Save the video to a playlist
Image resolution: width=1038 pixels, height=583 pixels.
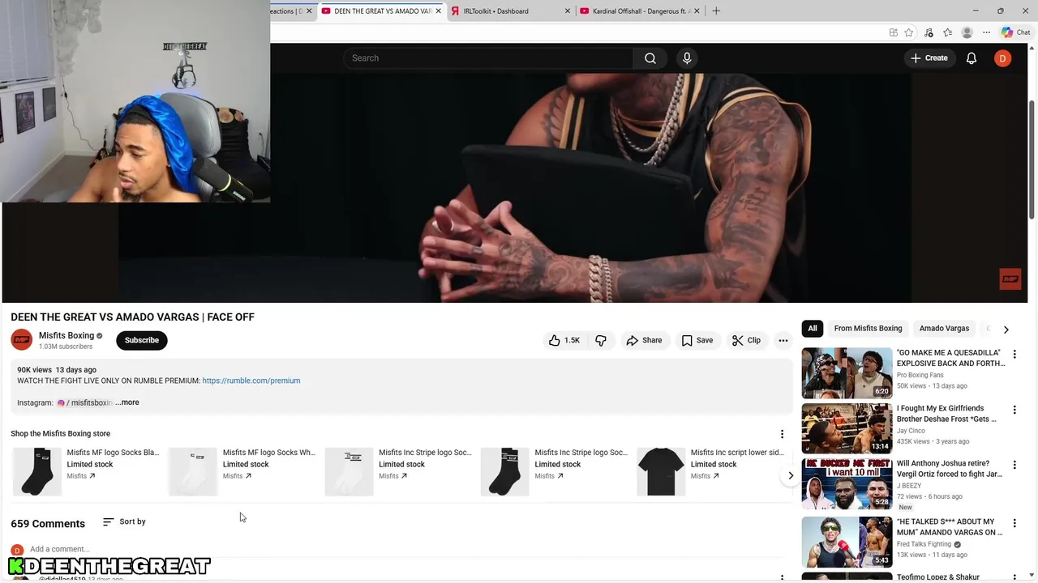[x=697, y=340]
